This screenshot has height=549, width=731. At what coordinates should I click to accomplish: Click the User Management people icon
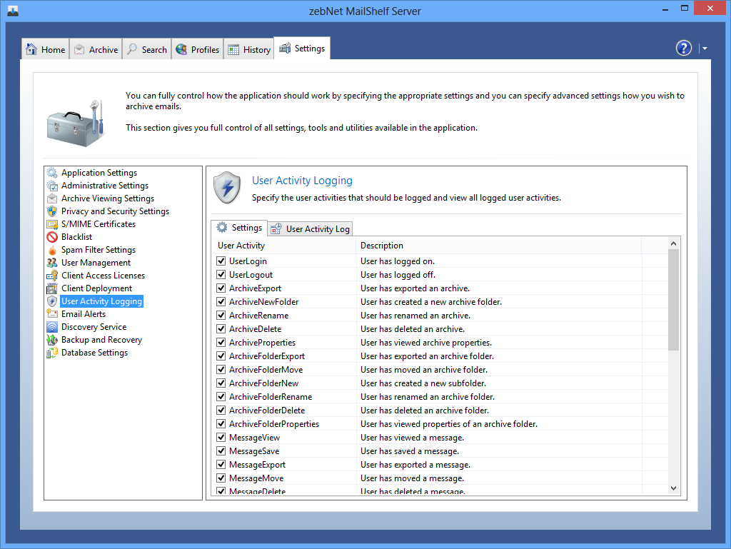click(x=52, y=263)
